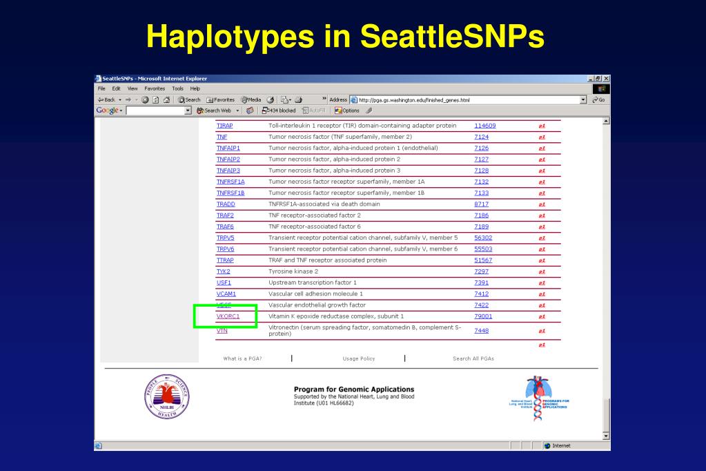This screenshot has height=471, width=706.
Task: Open the Search Web dropdown arrow
Action: pyautogui.click(x=237, y=110)
